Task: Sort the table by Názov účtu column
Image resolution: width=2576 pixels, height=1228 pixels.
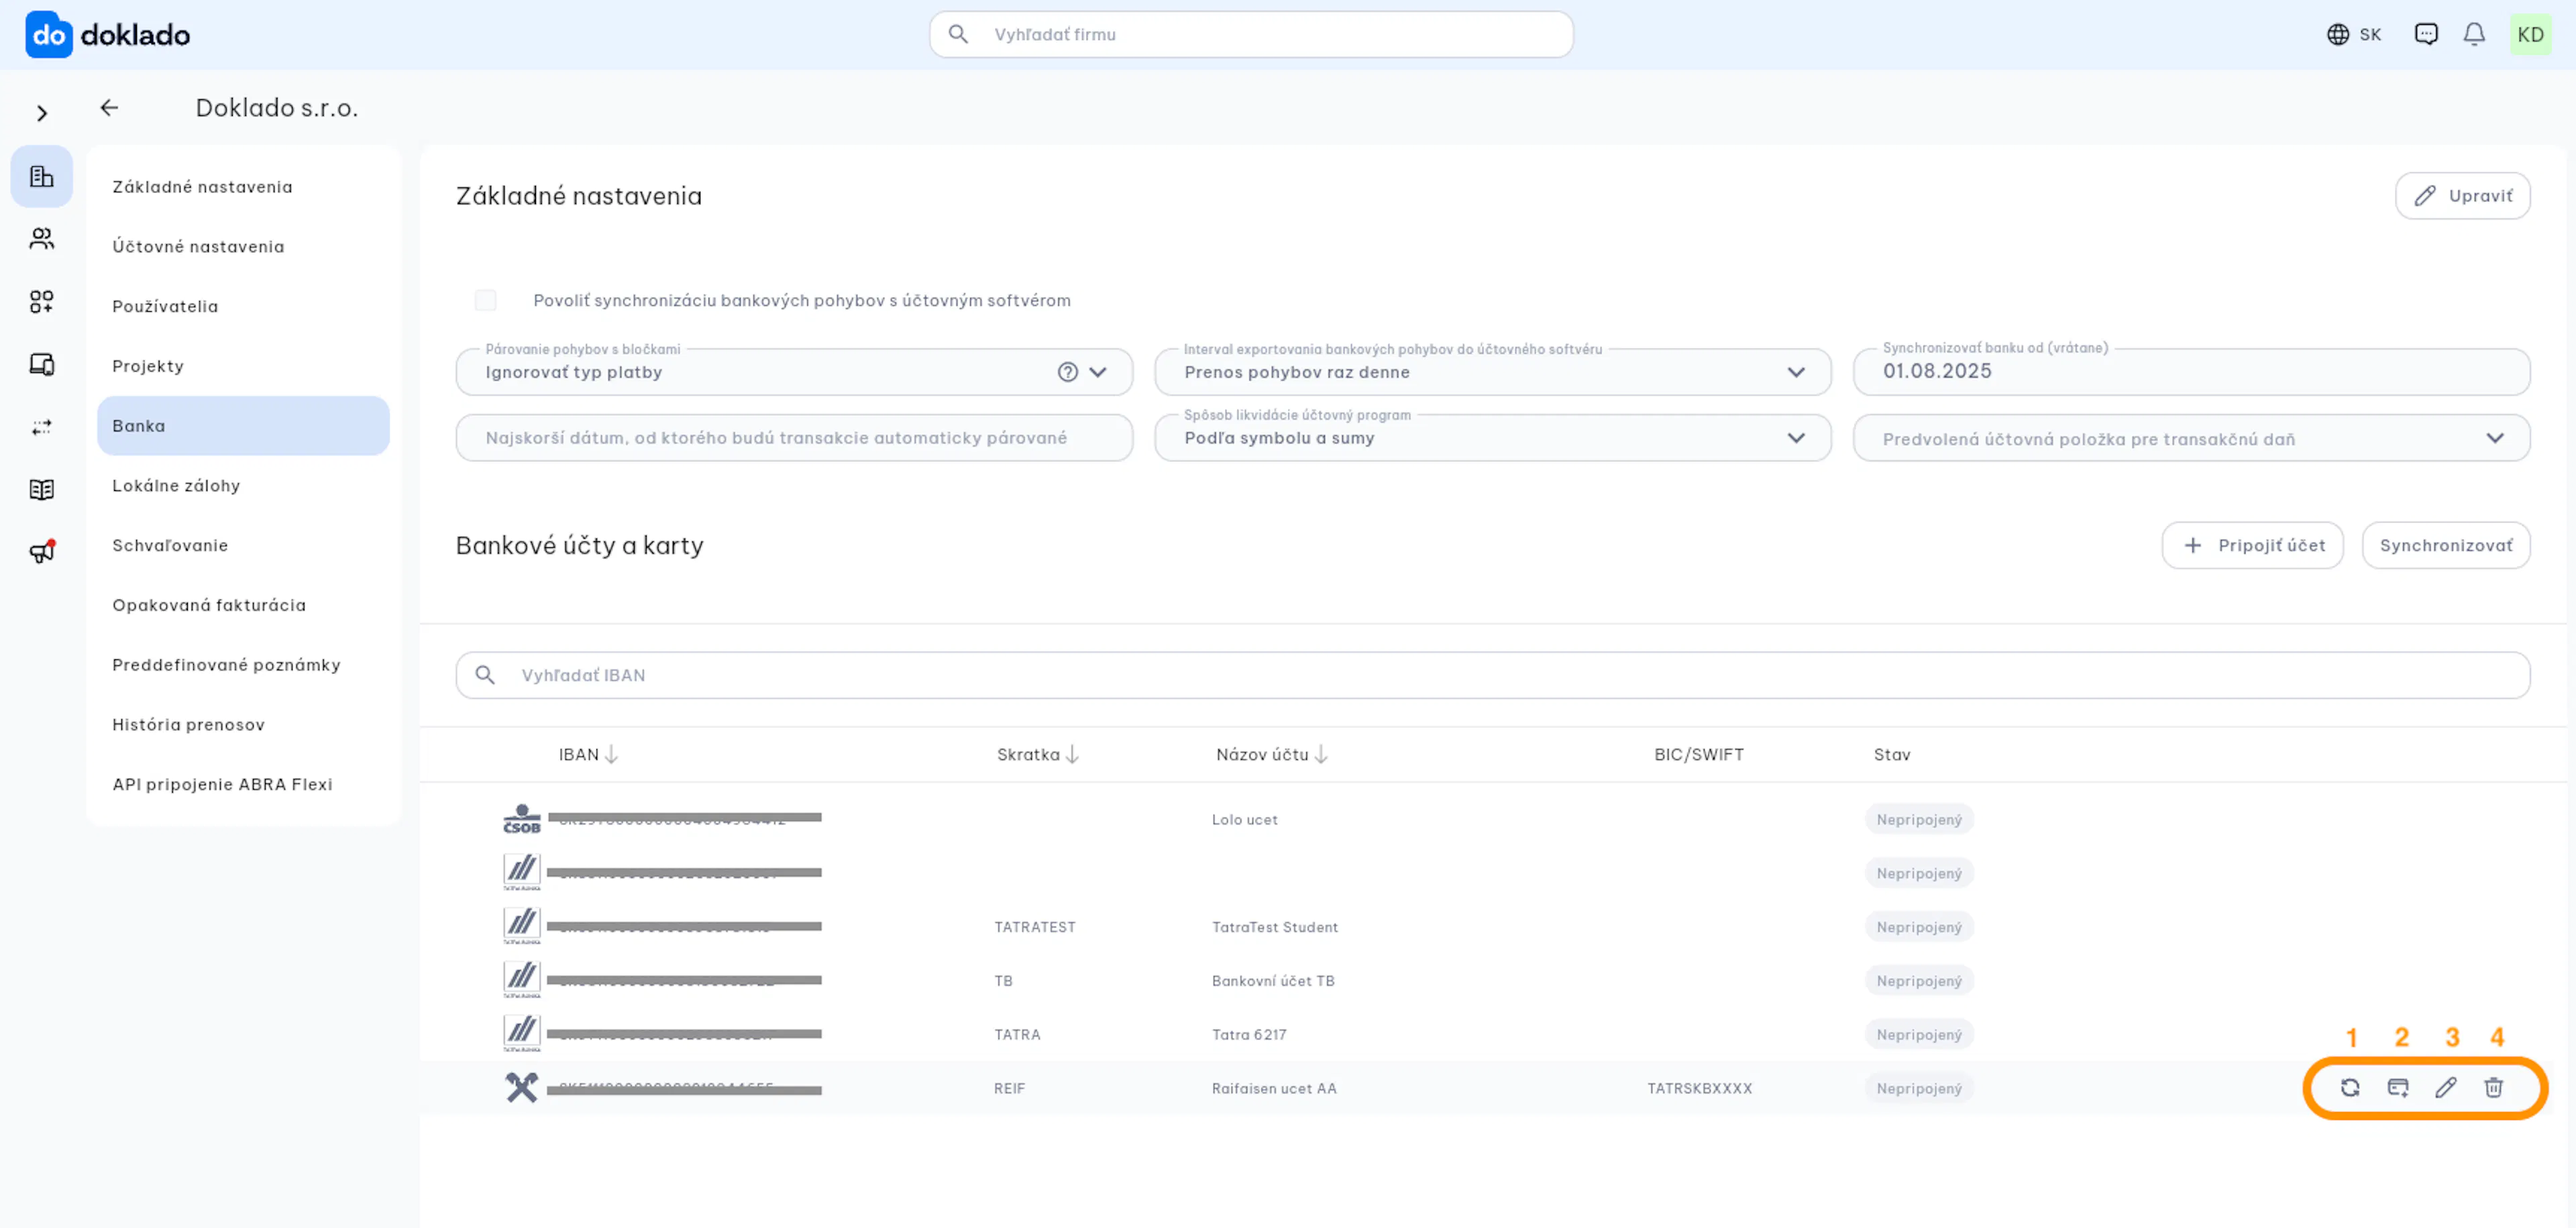Action: coord(1271,755)
